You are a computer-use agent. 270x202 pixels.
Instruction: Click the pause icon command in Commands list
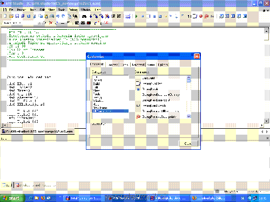tap(138, 89)
